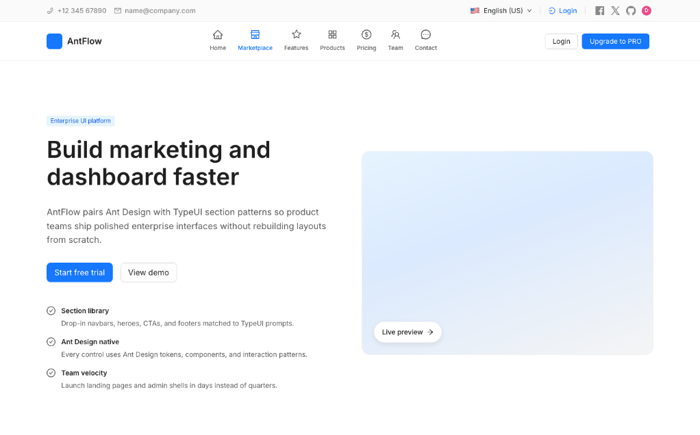The image size is (700, 435).
Task: Click the Home house icon
Action: click(218, 34)
